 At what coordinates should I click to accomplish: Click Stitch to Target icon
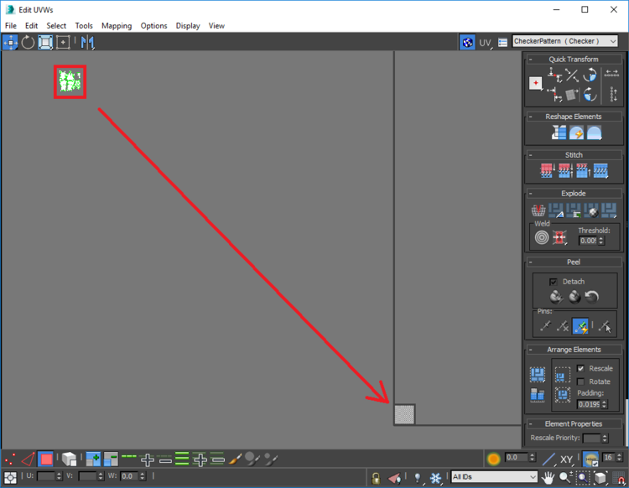[548, 170]
